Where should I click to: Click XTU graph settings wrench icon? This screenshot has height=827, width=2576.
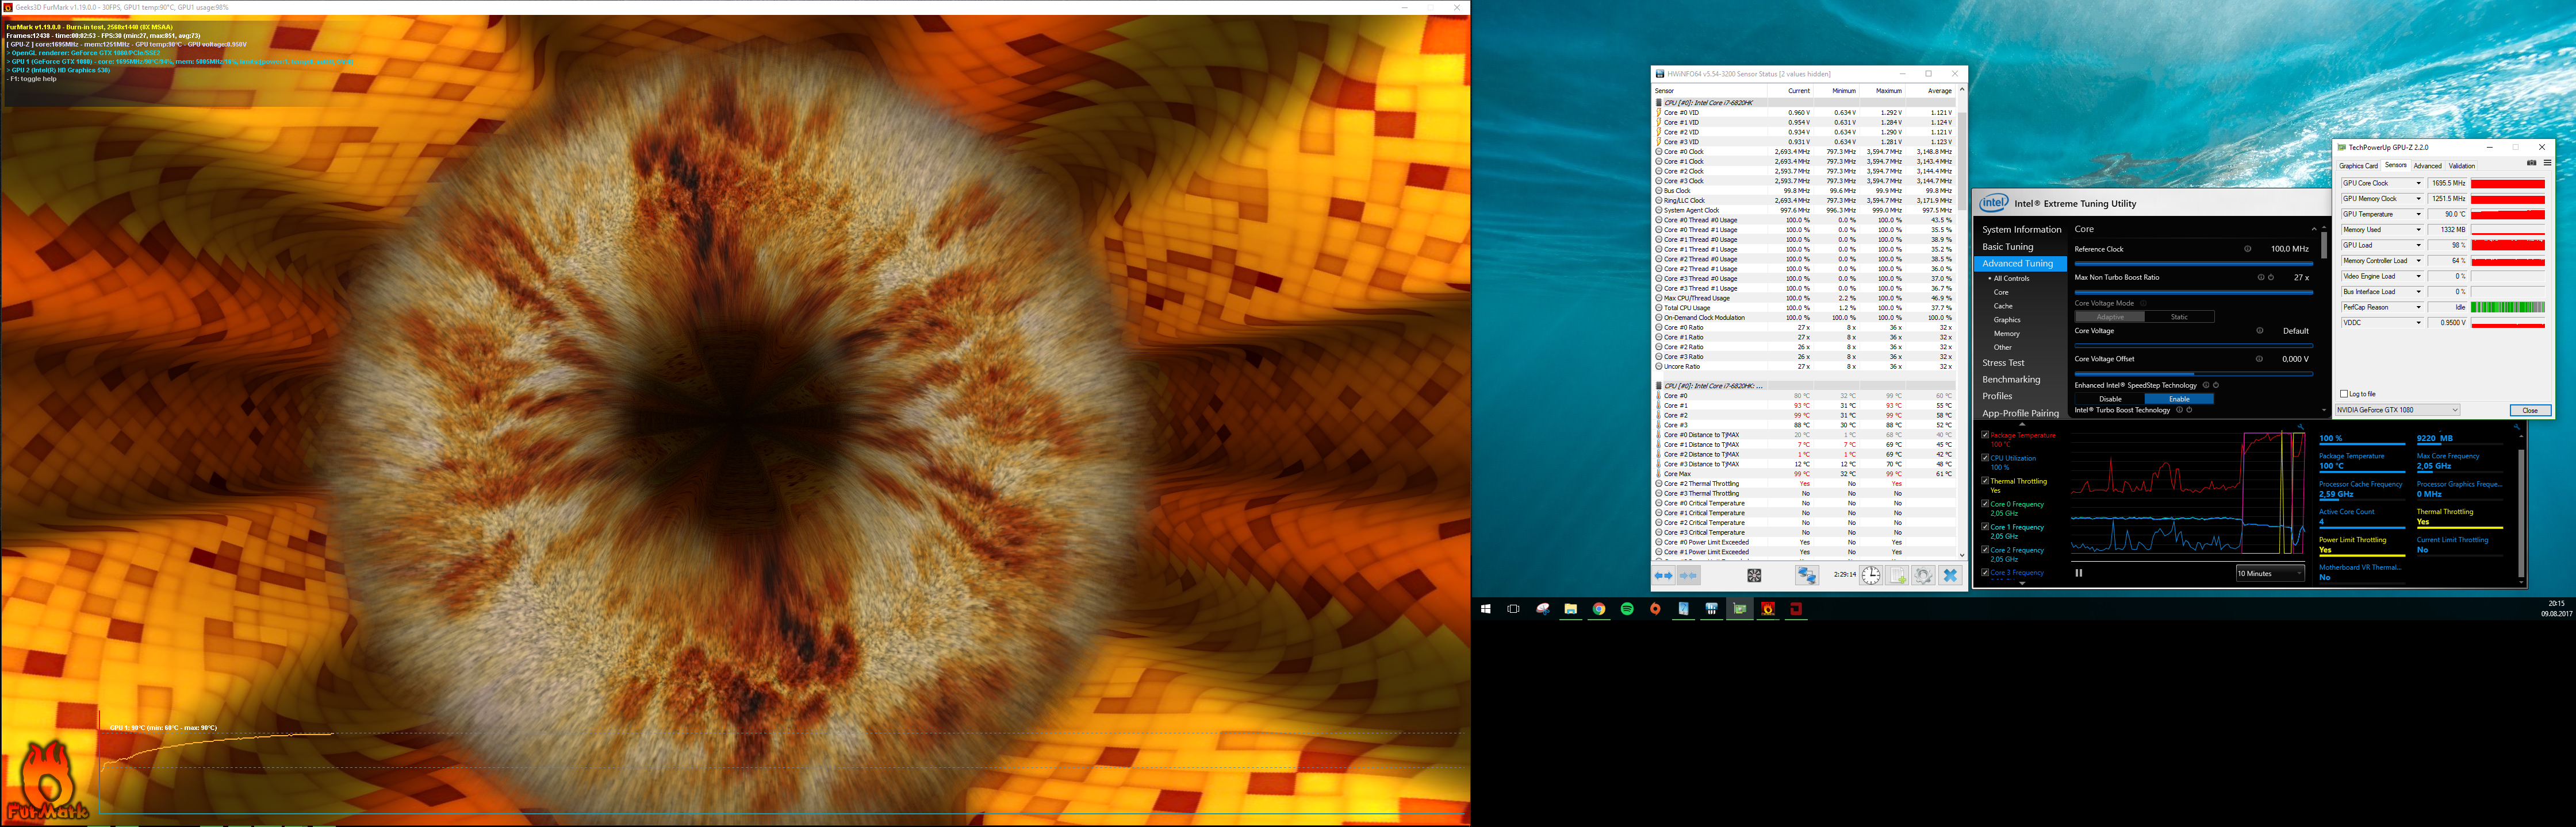click(2300, 427)
